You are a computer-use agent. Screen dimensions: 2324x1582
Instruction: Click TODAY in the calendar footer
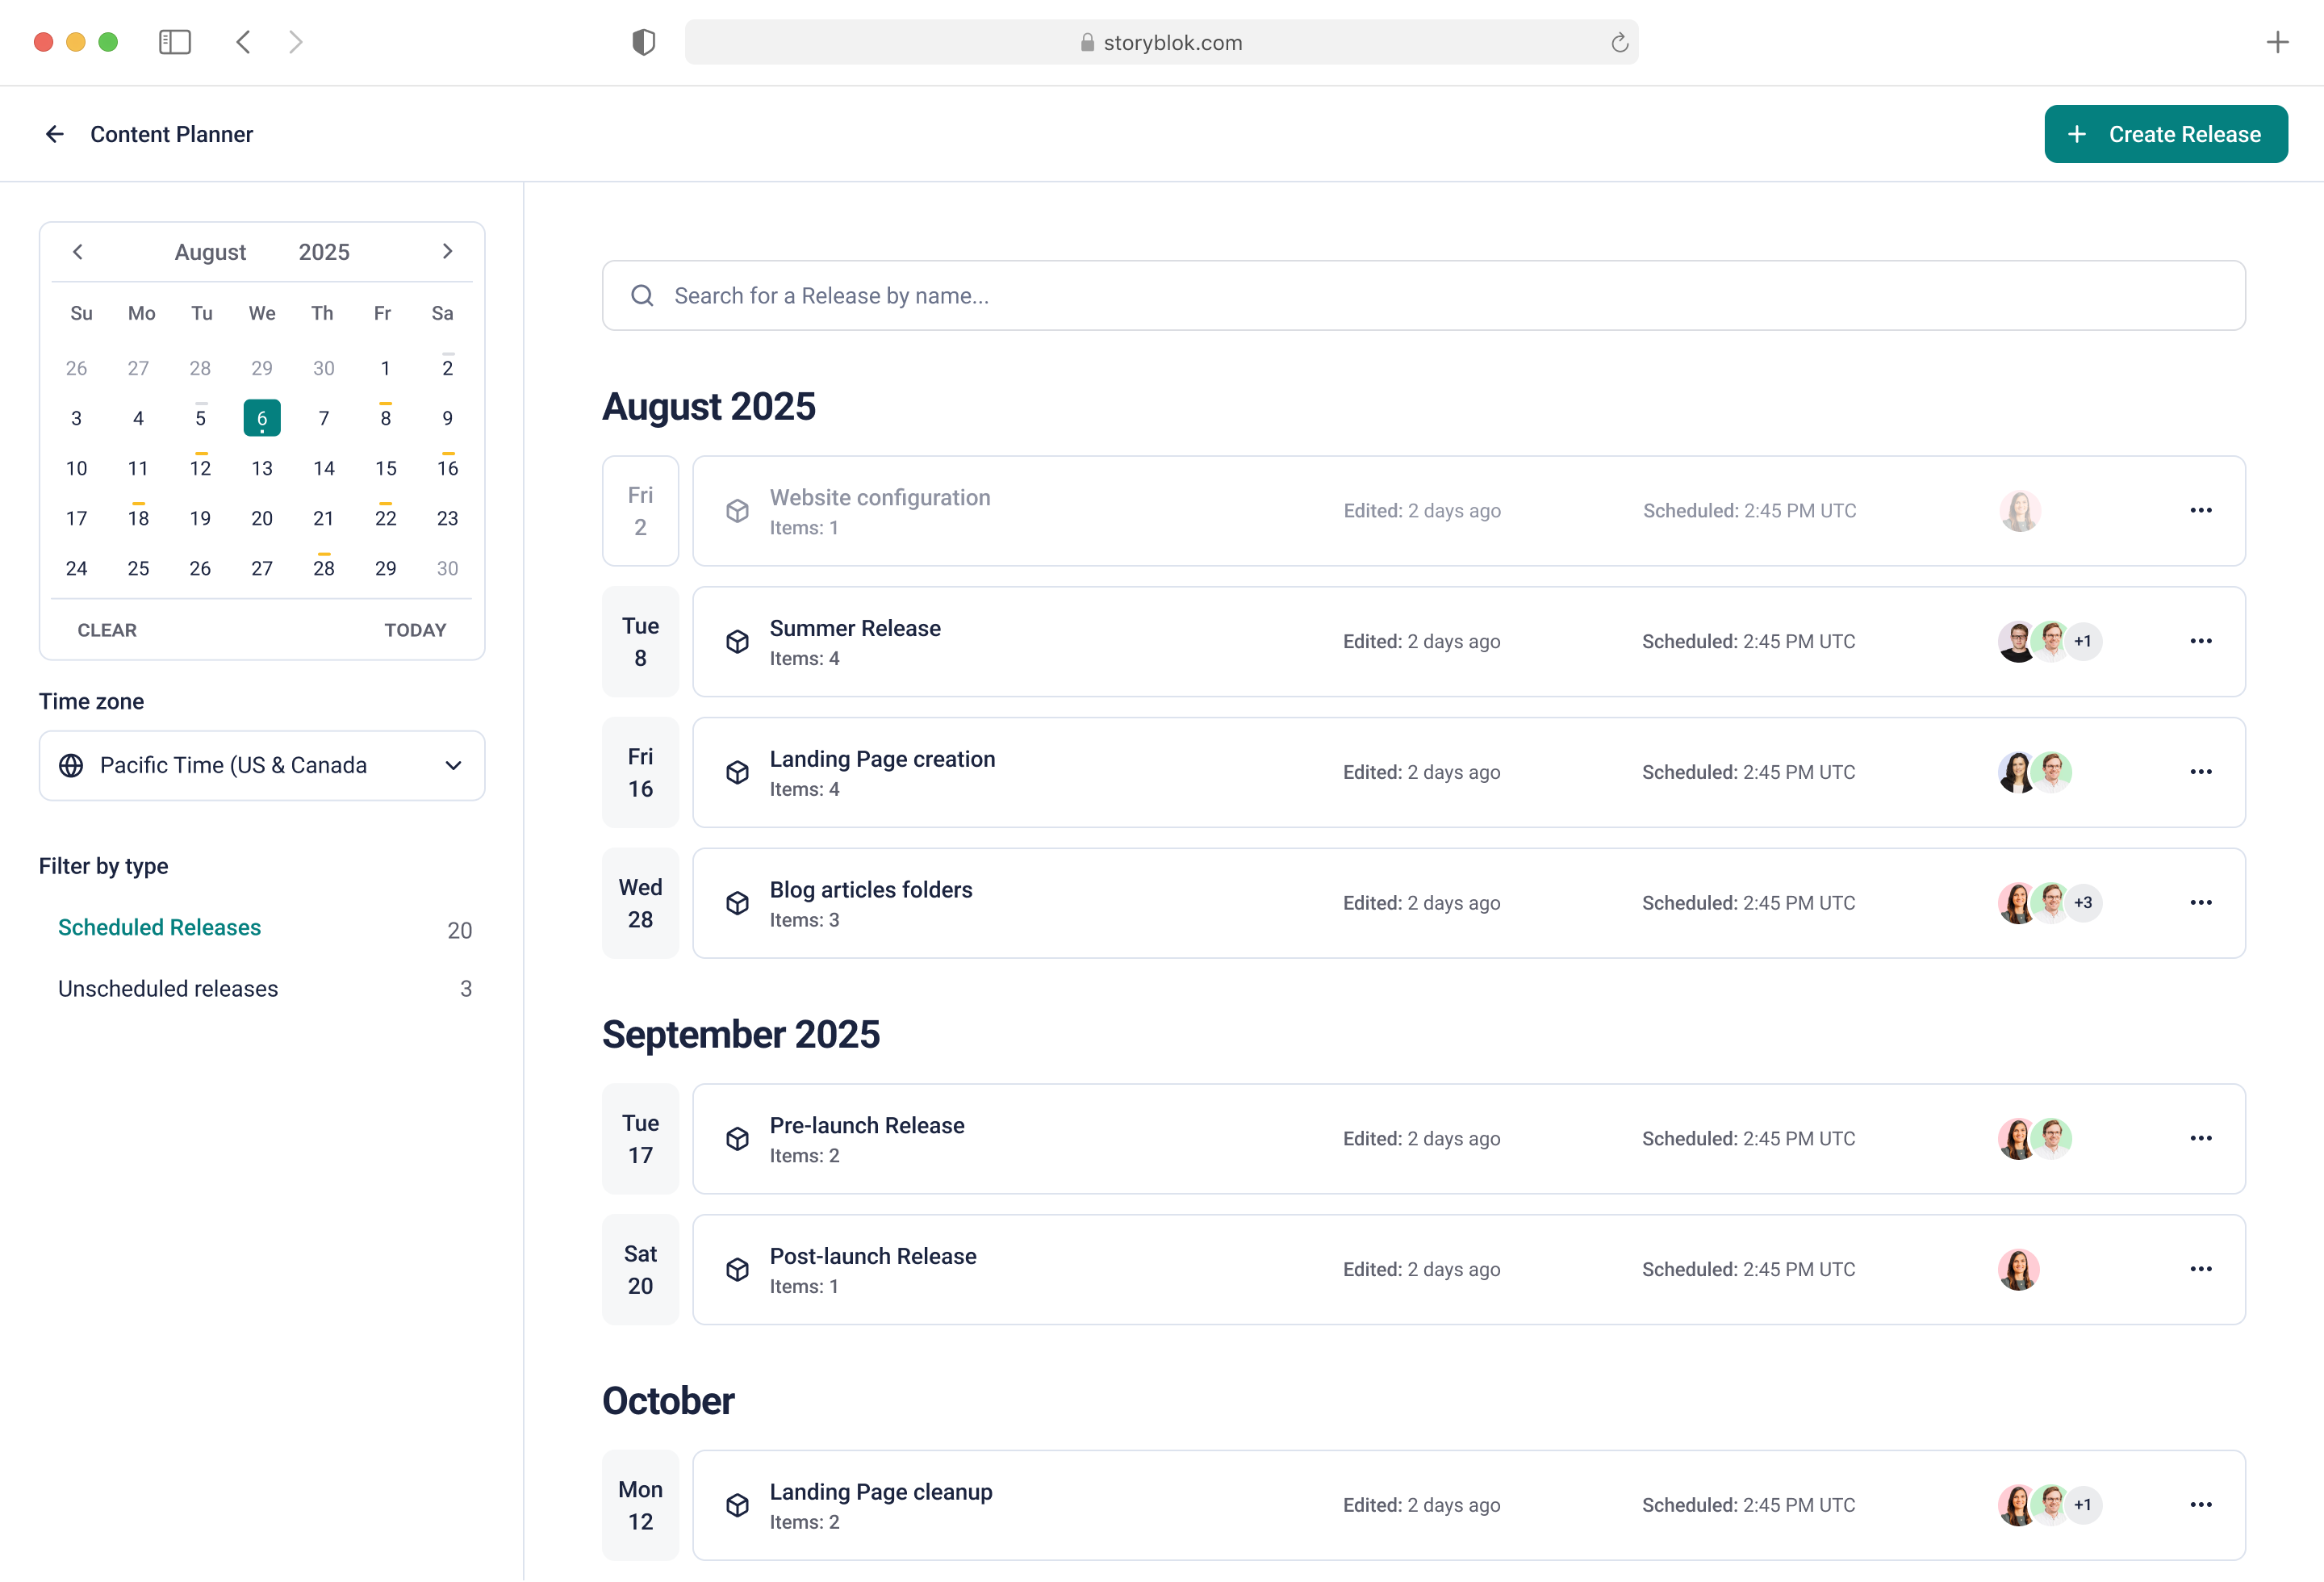[415, 630]
